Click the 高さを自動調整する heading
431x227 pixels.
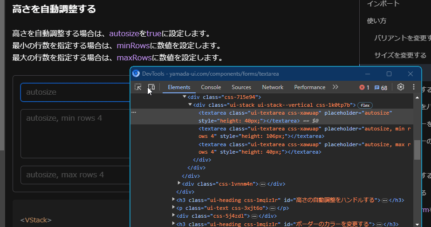pos(54,9)
